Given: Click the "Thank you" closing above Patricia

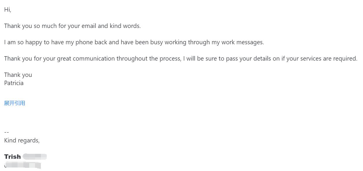Looking at the screenshot, I should (18, 75).
